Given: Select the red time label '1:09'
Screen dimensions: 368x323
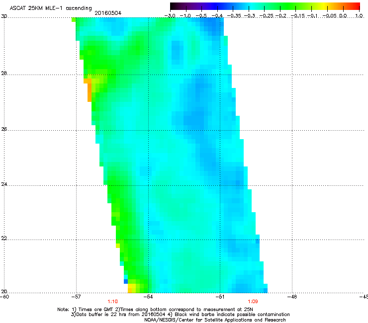Looking at the screenshot, I should (253, 302).
